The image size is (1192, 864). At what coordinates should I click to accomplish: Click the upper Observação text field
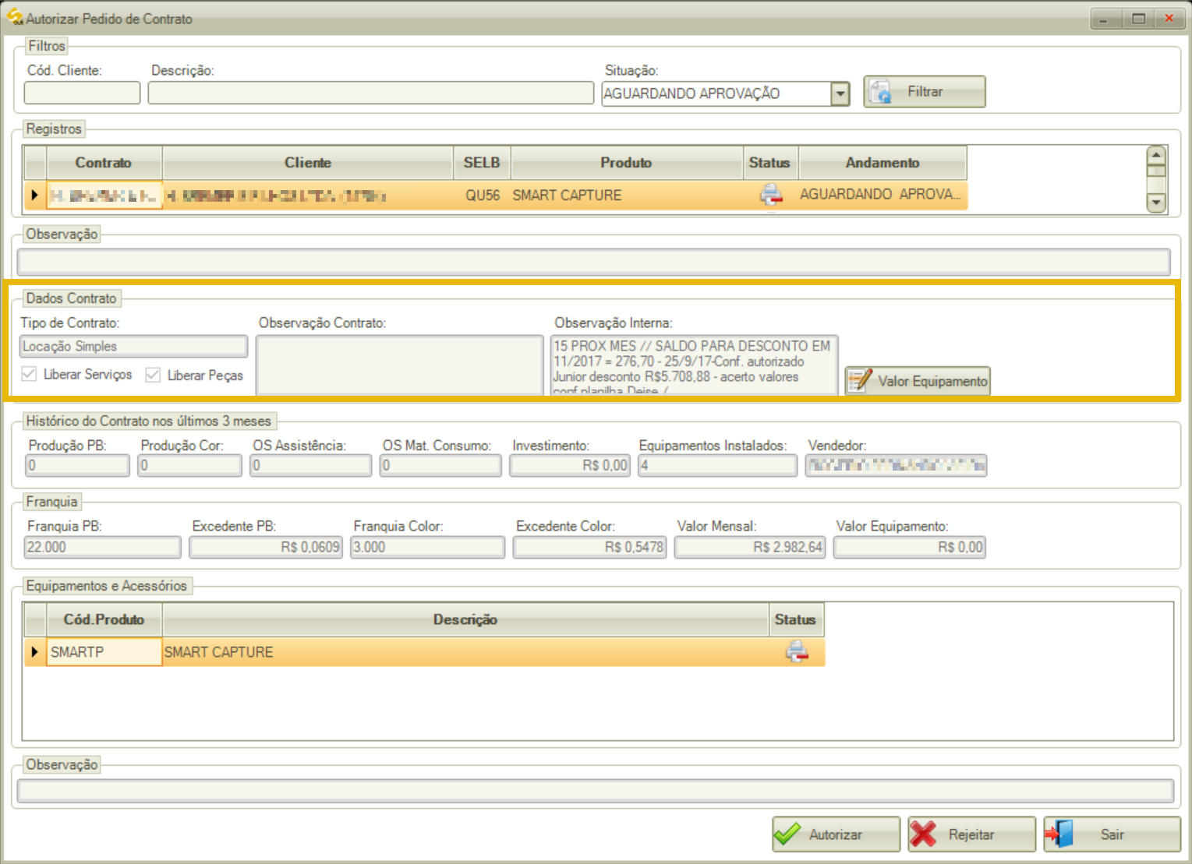[594, 261]
